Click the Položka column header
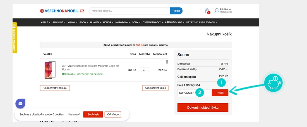This screenshot has width=307, height=127. [47, 54]
